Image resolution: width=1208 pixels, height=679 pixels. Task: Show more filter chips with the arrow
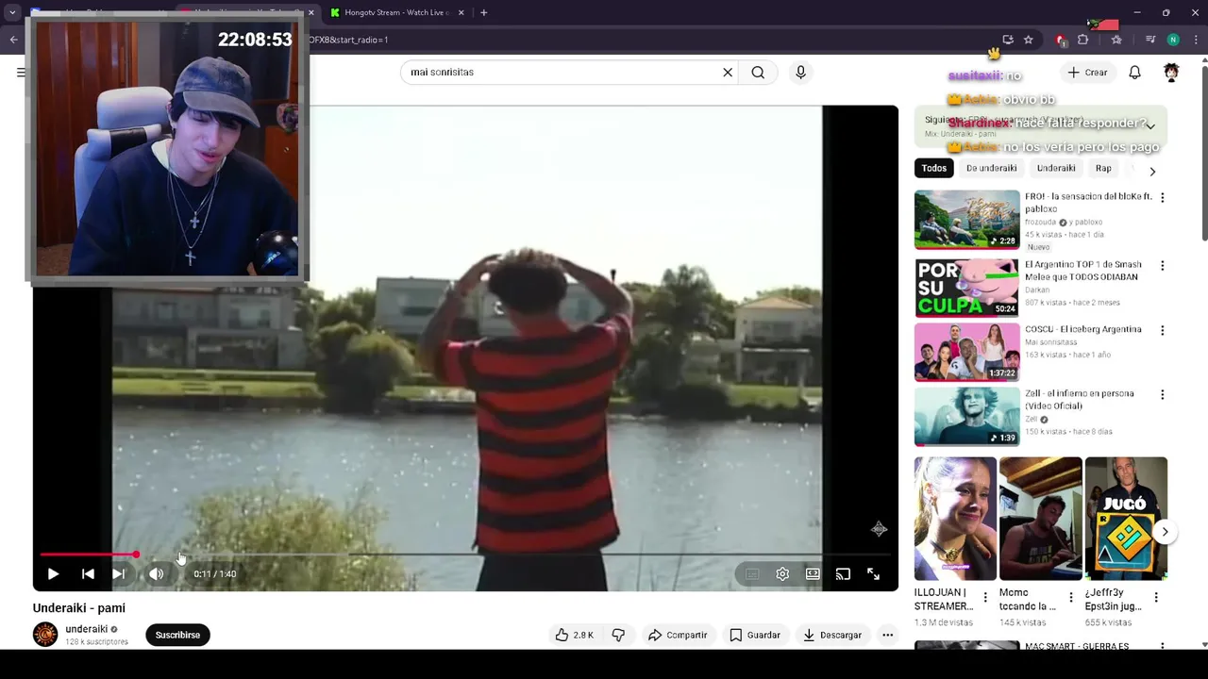[x=1152, y=172]
